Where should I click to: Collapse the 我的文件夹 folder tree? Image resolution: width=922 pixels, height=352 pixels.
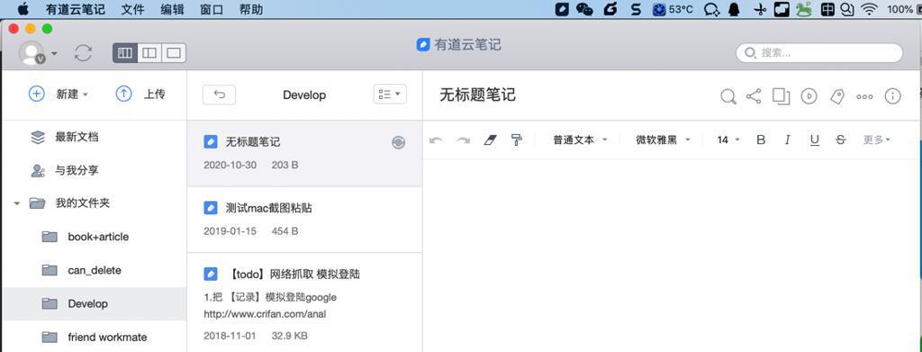pos(17,203)
